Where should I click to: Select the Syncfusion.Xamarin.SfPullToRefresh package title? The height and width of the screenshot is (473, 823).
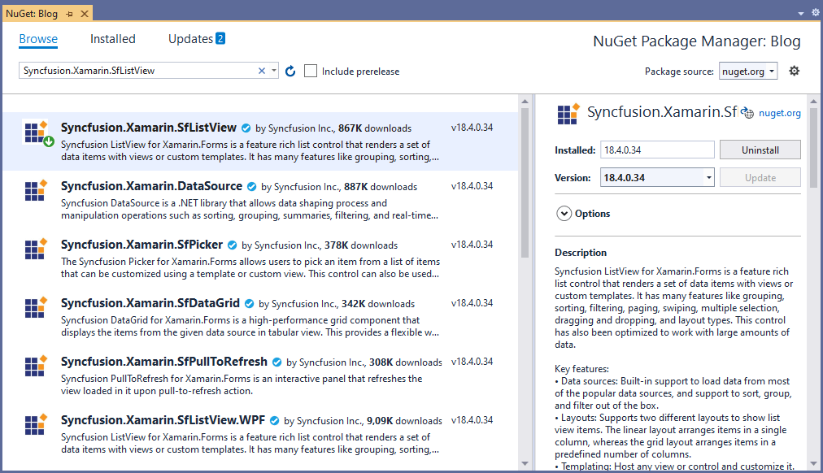coord(164,362)
